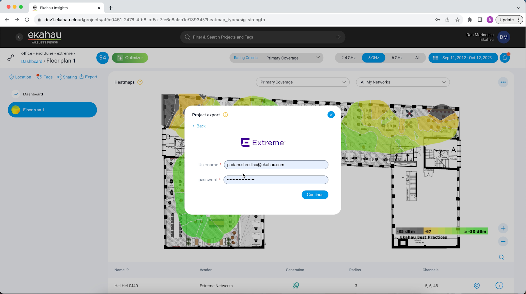This screenshot has width=526, height=294.
Task: Go back in browser history
Action: tap(7, 20)
